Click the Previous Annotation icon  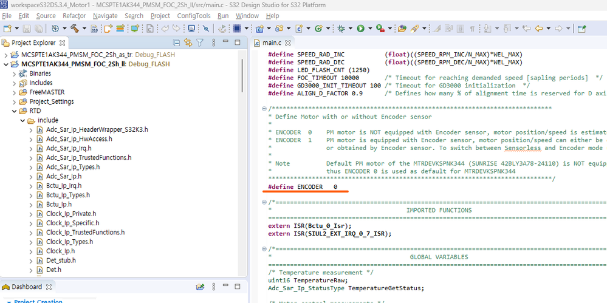pyautogui.click(x=507, y=29)
